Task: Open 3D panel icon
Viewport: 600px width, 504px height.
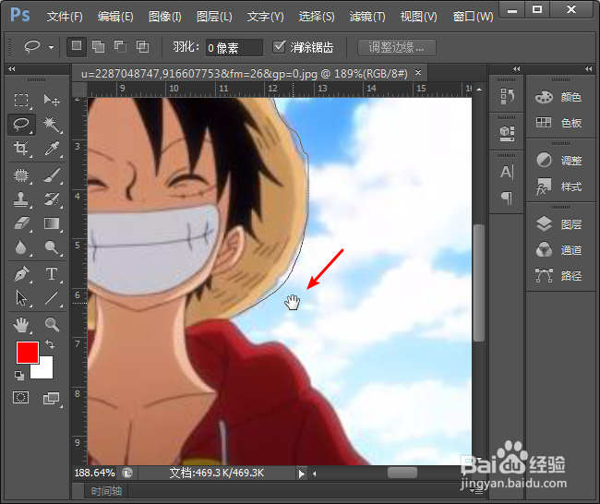Action: pos(507,134)
